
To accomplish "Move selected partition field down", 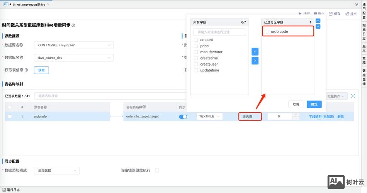I will pyautogui.click(x=318, y=26).
